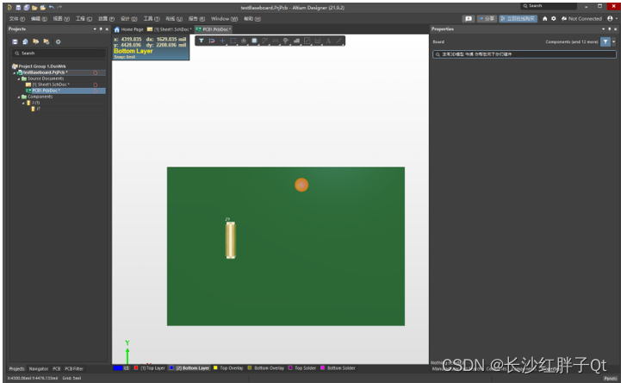Click the save icon in Projects panel toolbar
This screenshot has height=383, width=621.
(15, 41)
